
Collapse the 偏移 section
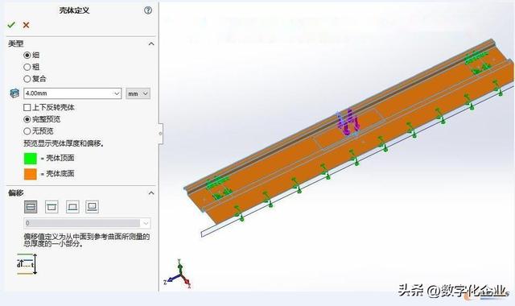coord(151,193)
